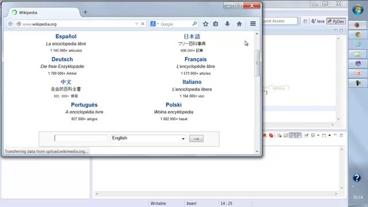
Task: Open the bookmarks list clipboard icon
Action: point(216,24)
